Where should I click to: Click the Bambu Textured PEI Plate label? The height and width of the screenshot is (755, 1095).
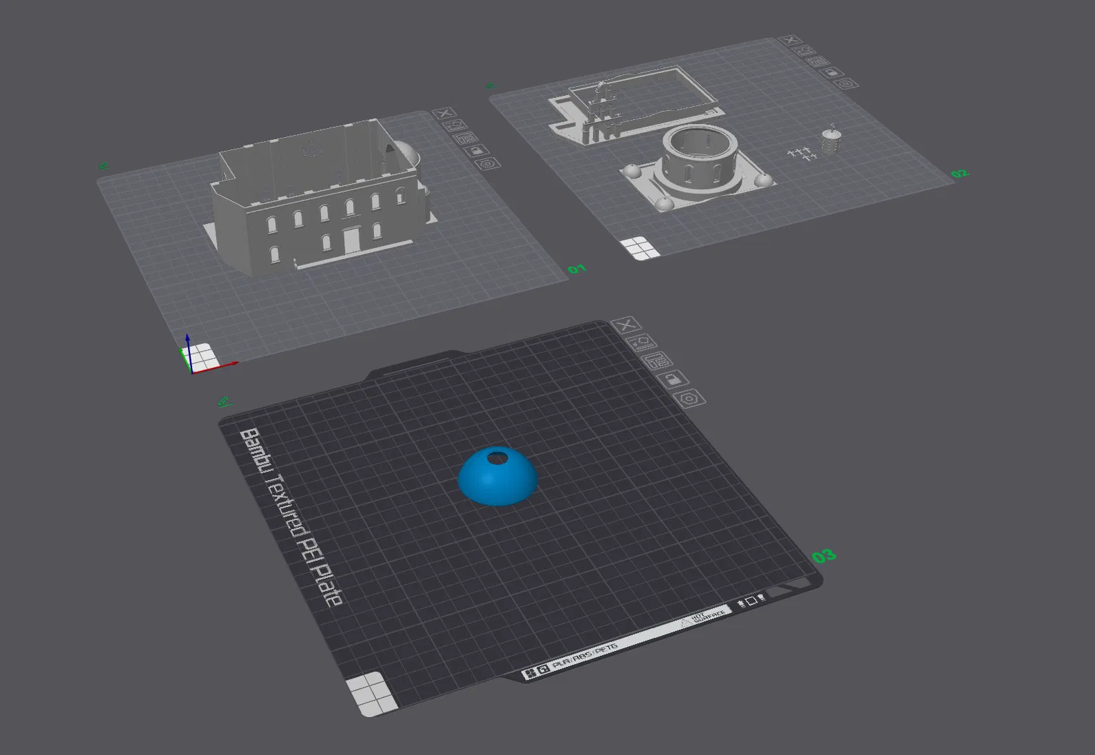pyautogui.click(x=290, y=517)
